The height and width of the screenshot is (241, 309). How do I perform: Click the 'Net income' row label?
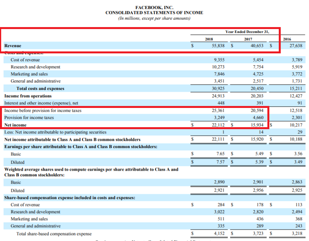(x=15, y=125)
